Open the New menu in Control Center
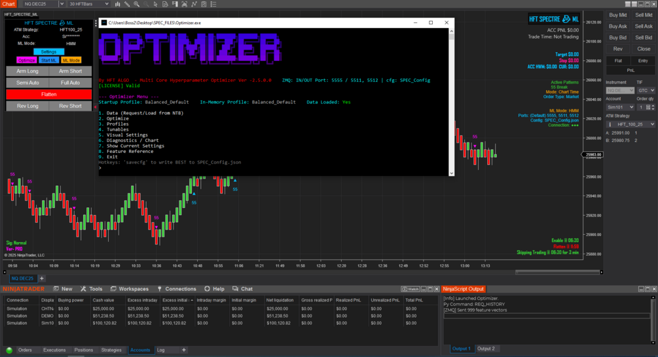The width and height of the screenshot is (658, 357). pyautogui.click(x=63, y=289)
